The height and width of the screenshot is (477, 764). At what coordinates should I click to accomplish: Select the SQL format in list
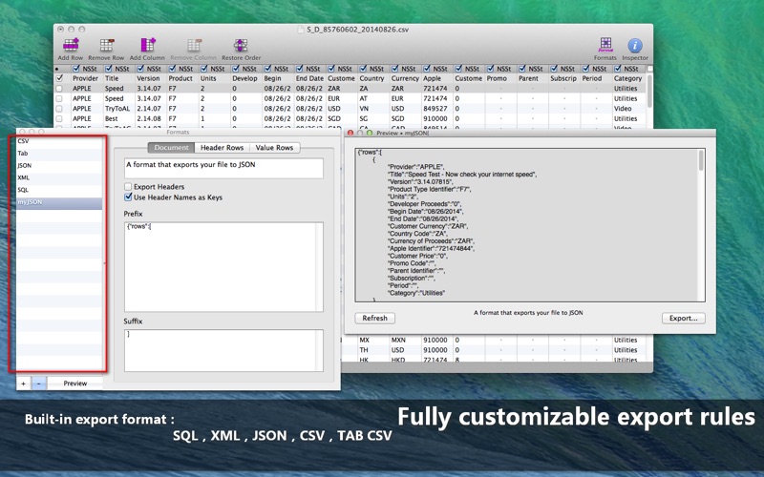[x=59, y=190]
